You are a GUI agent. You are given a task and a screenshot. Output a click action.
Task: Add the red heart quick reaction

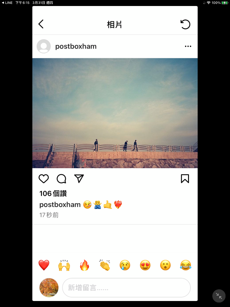[44, 265]
